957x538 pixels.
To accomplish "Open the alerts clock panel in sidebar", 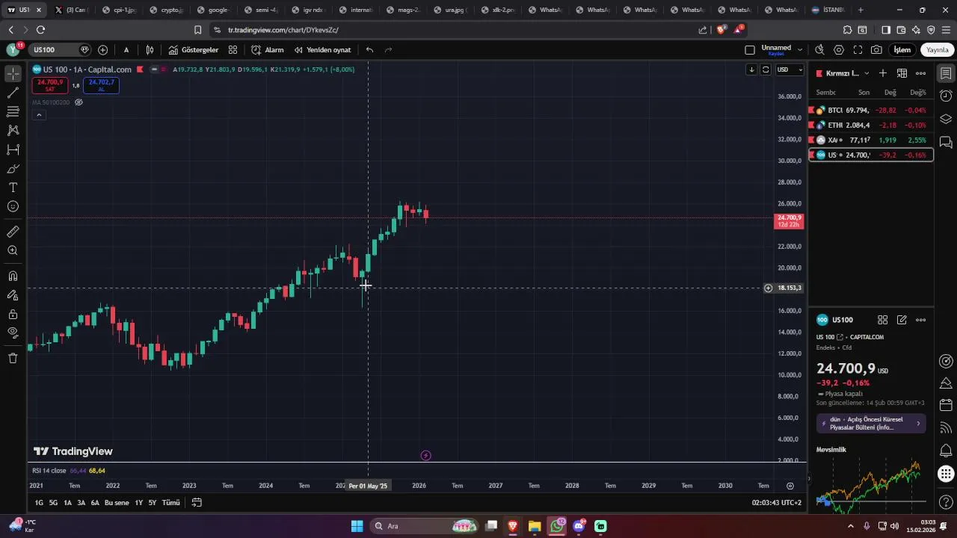I will point(946,96).
